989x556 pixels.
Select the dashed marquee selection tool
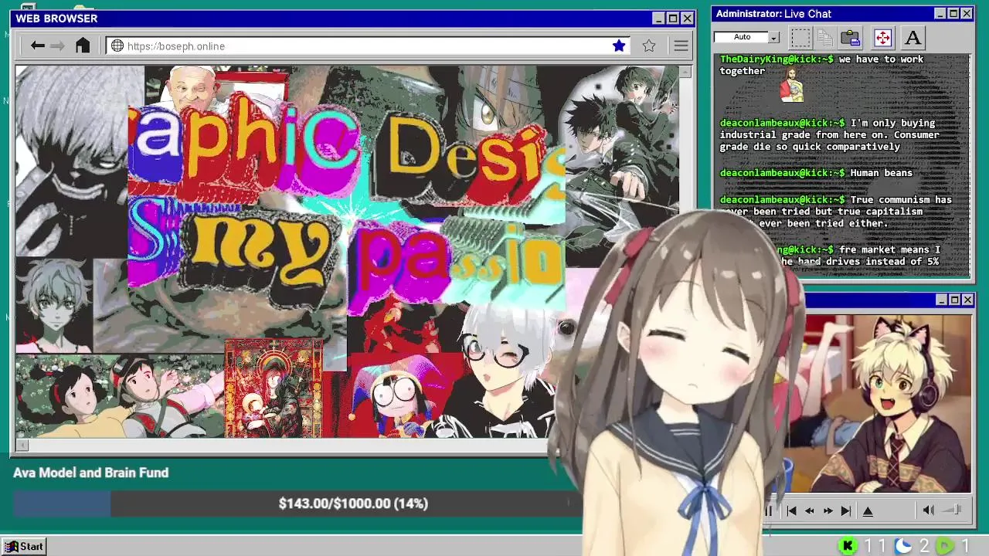pyautogui.click(x=801, y=37)
